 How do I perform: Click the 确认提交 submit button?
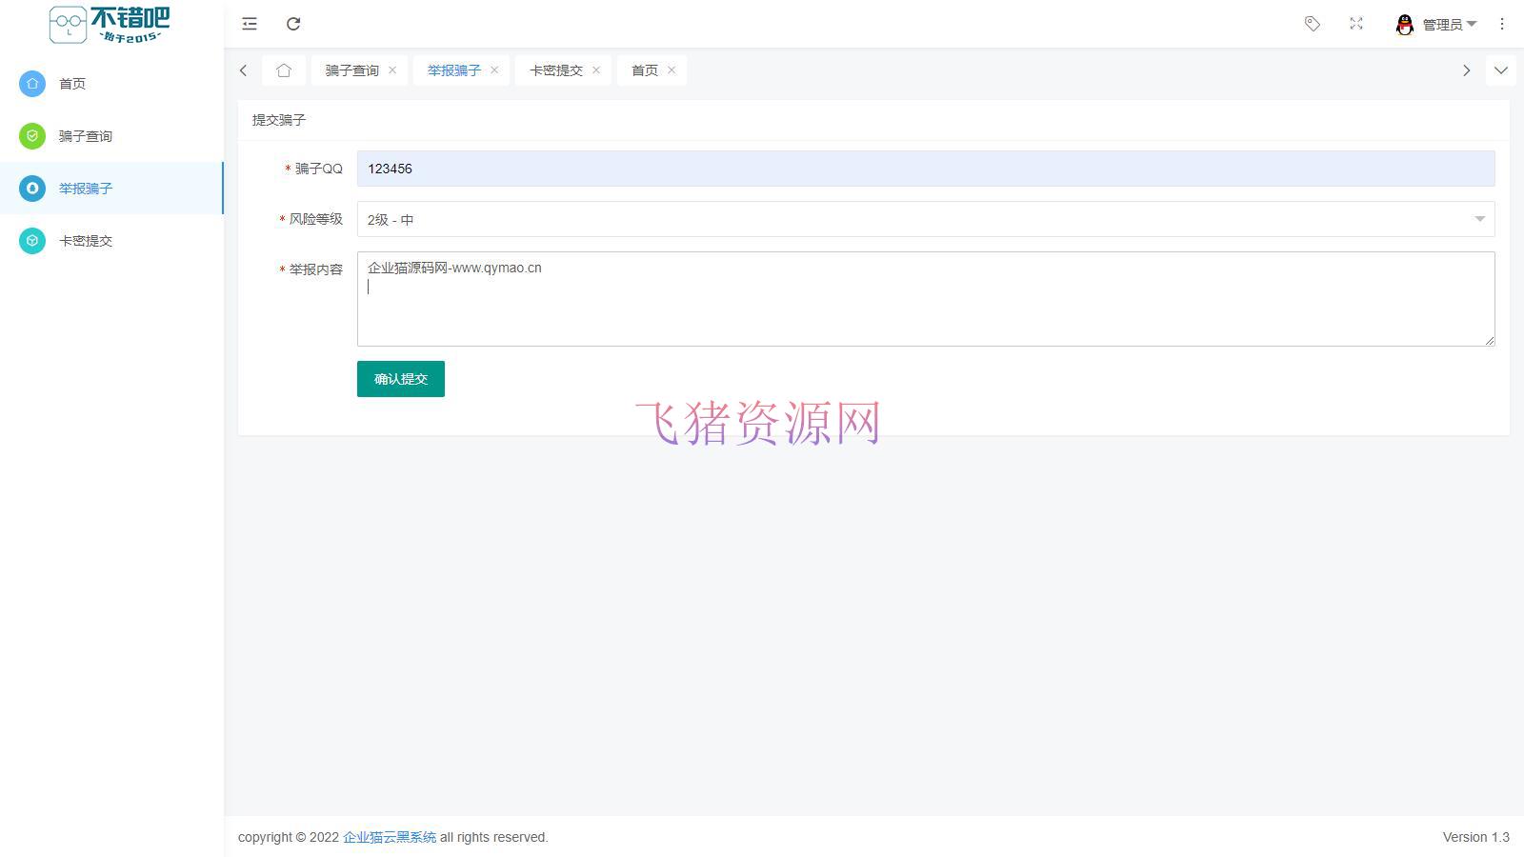point(400,378)
